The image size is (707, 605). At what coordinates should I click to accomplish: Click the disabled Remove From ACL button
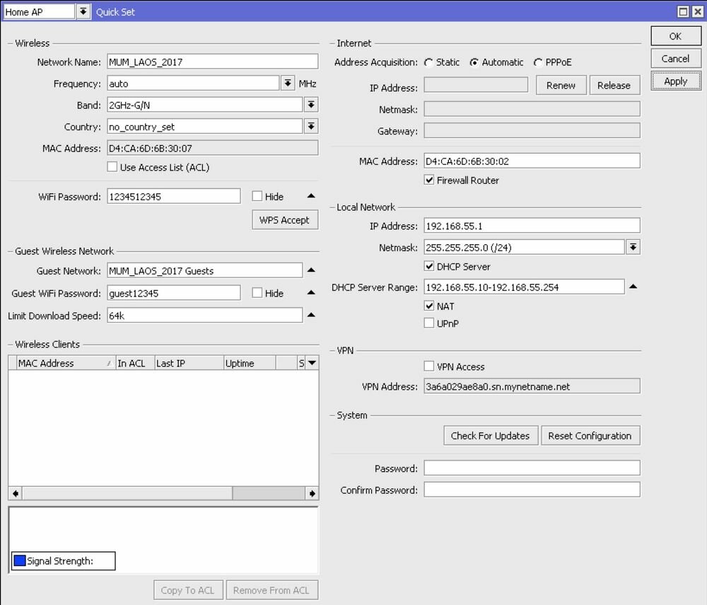(x=271, y=590)
